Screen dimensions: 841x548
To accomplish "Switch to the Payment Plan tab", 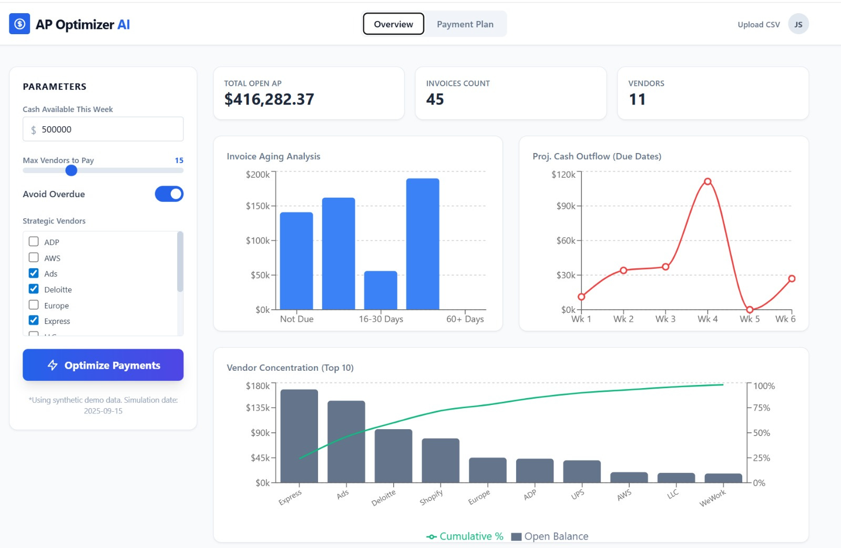I will point(465,24).
